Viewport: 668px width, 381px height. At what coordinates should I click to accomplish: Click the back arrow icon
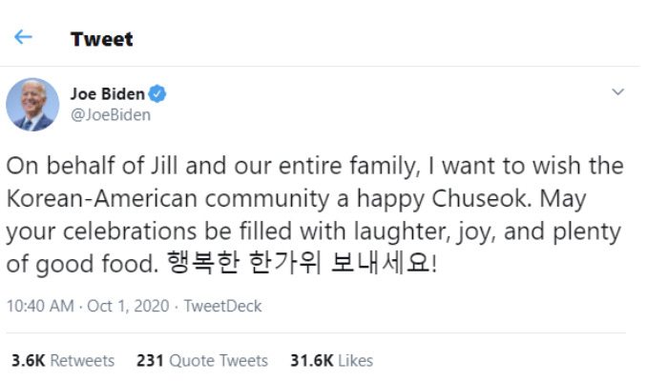click(x=23, y=38)
